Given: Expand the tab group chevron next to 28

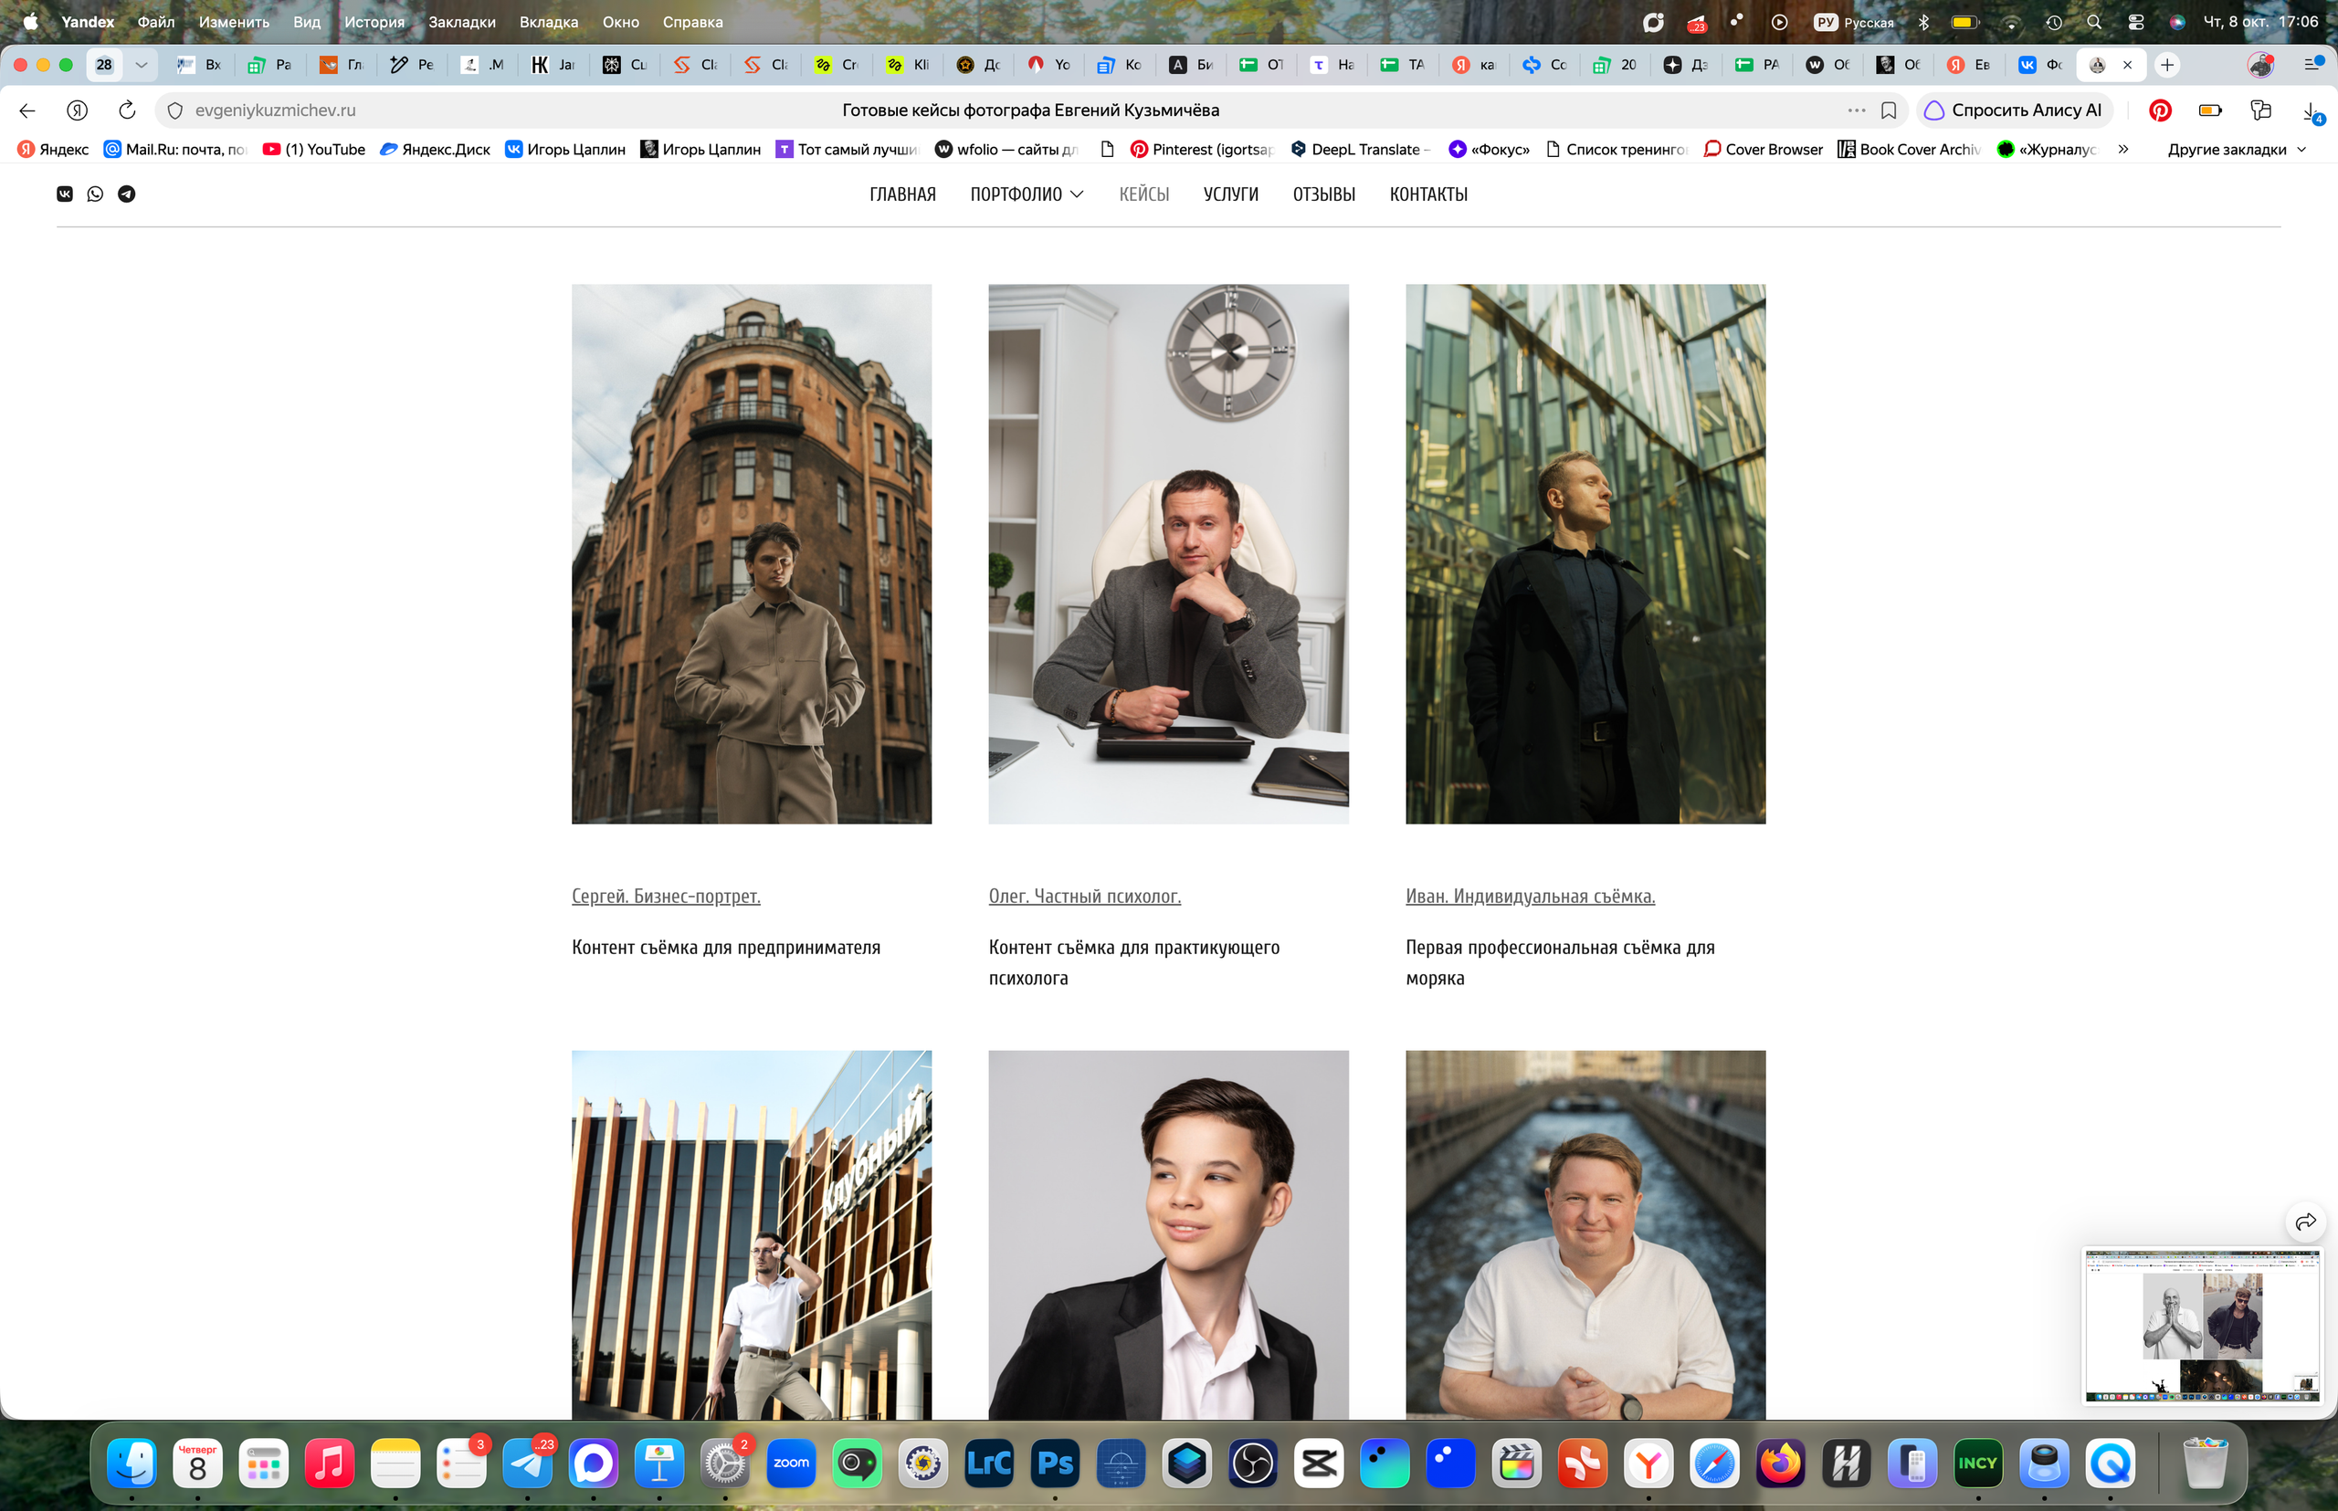Looking at the screenshot, I should click(x=142, y=65).
